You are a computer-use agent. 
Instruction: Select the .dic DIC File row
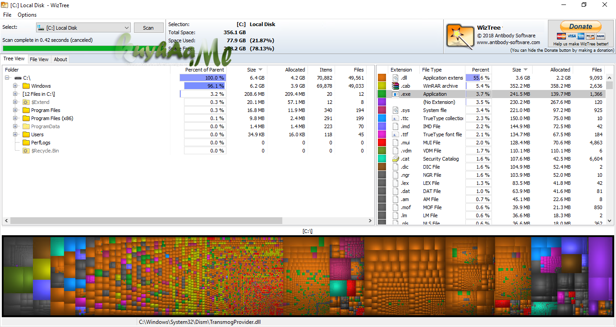(491, 167)
